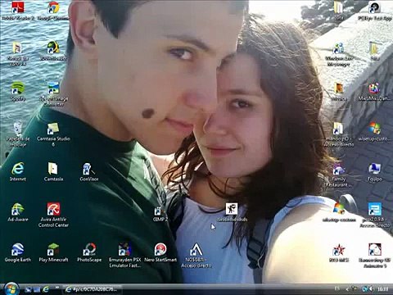The width and height of the screenshot is (393, 295).
Task: Show hidden system tray icons
Action: pos(347,288)
